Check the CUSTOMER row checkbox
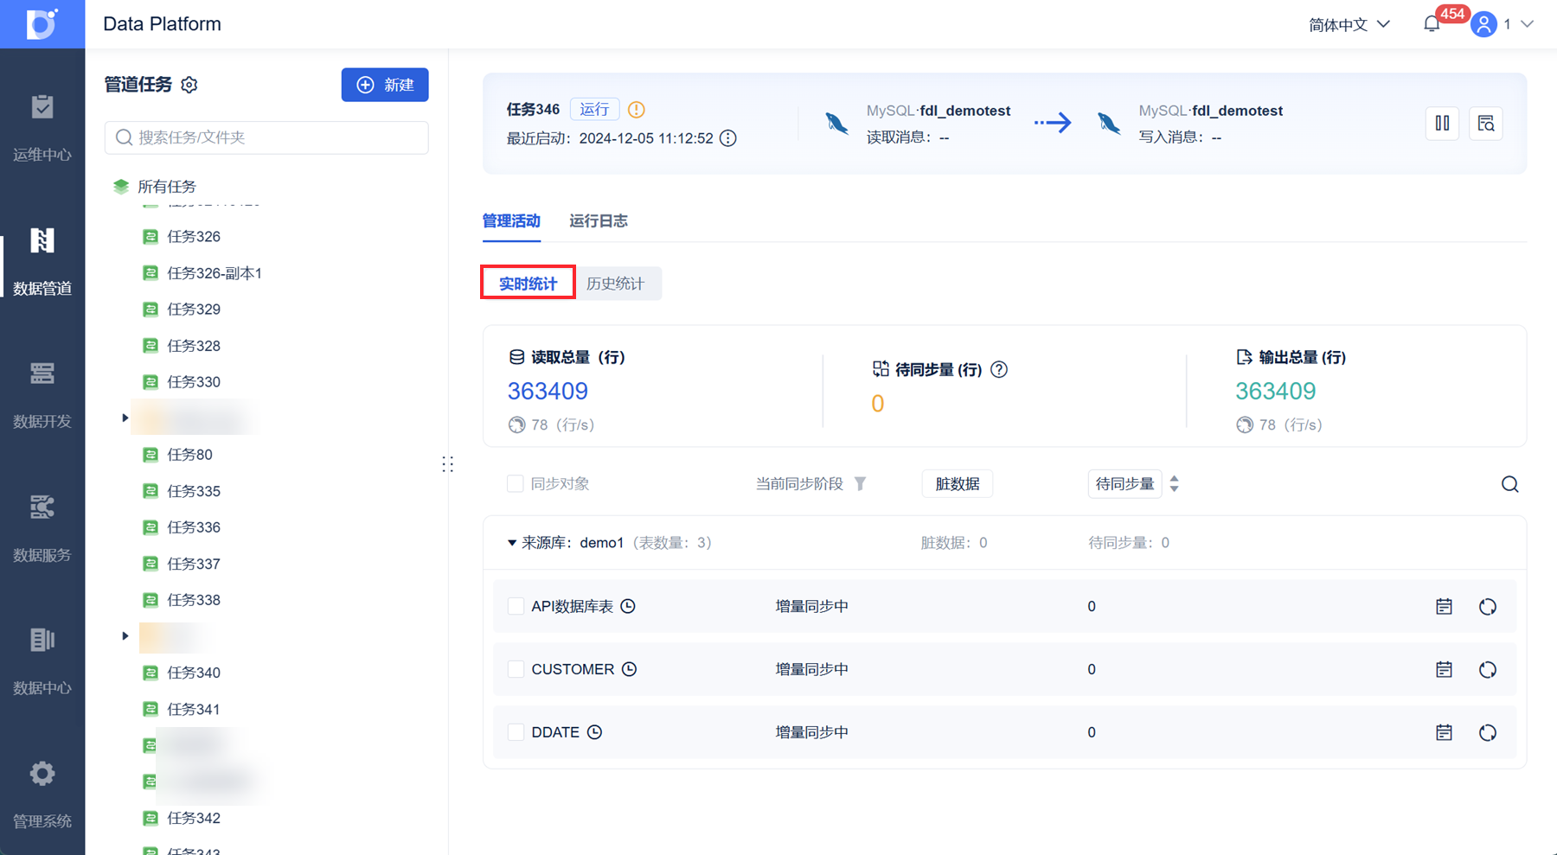Image resolution: width=1557 pixels, height=855 pixels. click(x=516, y=670)
